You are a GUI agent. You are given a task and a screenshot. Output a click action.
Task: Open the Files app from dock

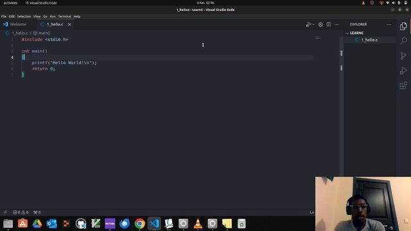[x=8, y=224]
